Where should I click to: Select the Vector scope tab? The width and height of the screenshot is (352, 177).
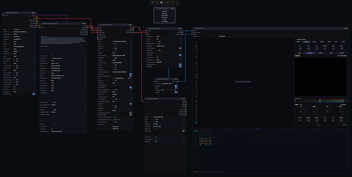point(331,53)
